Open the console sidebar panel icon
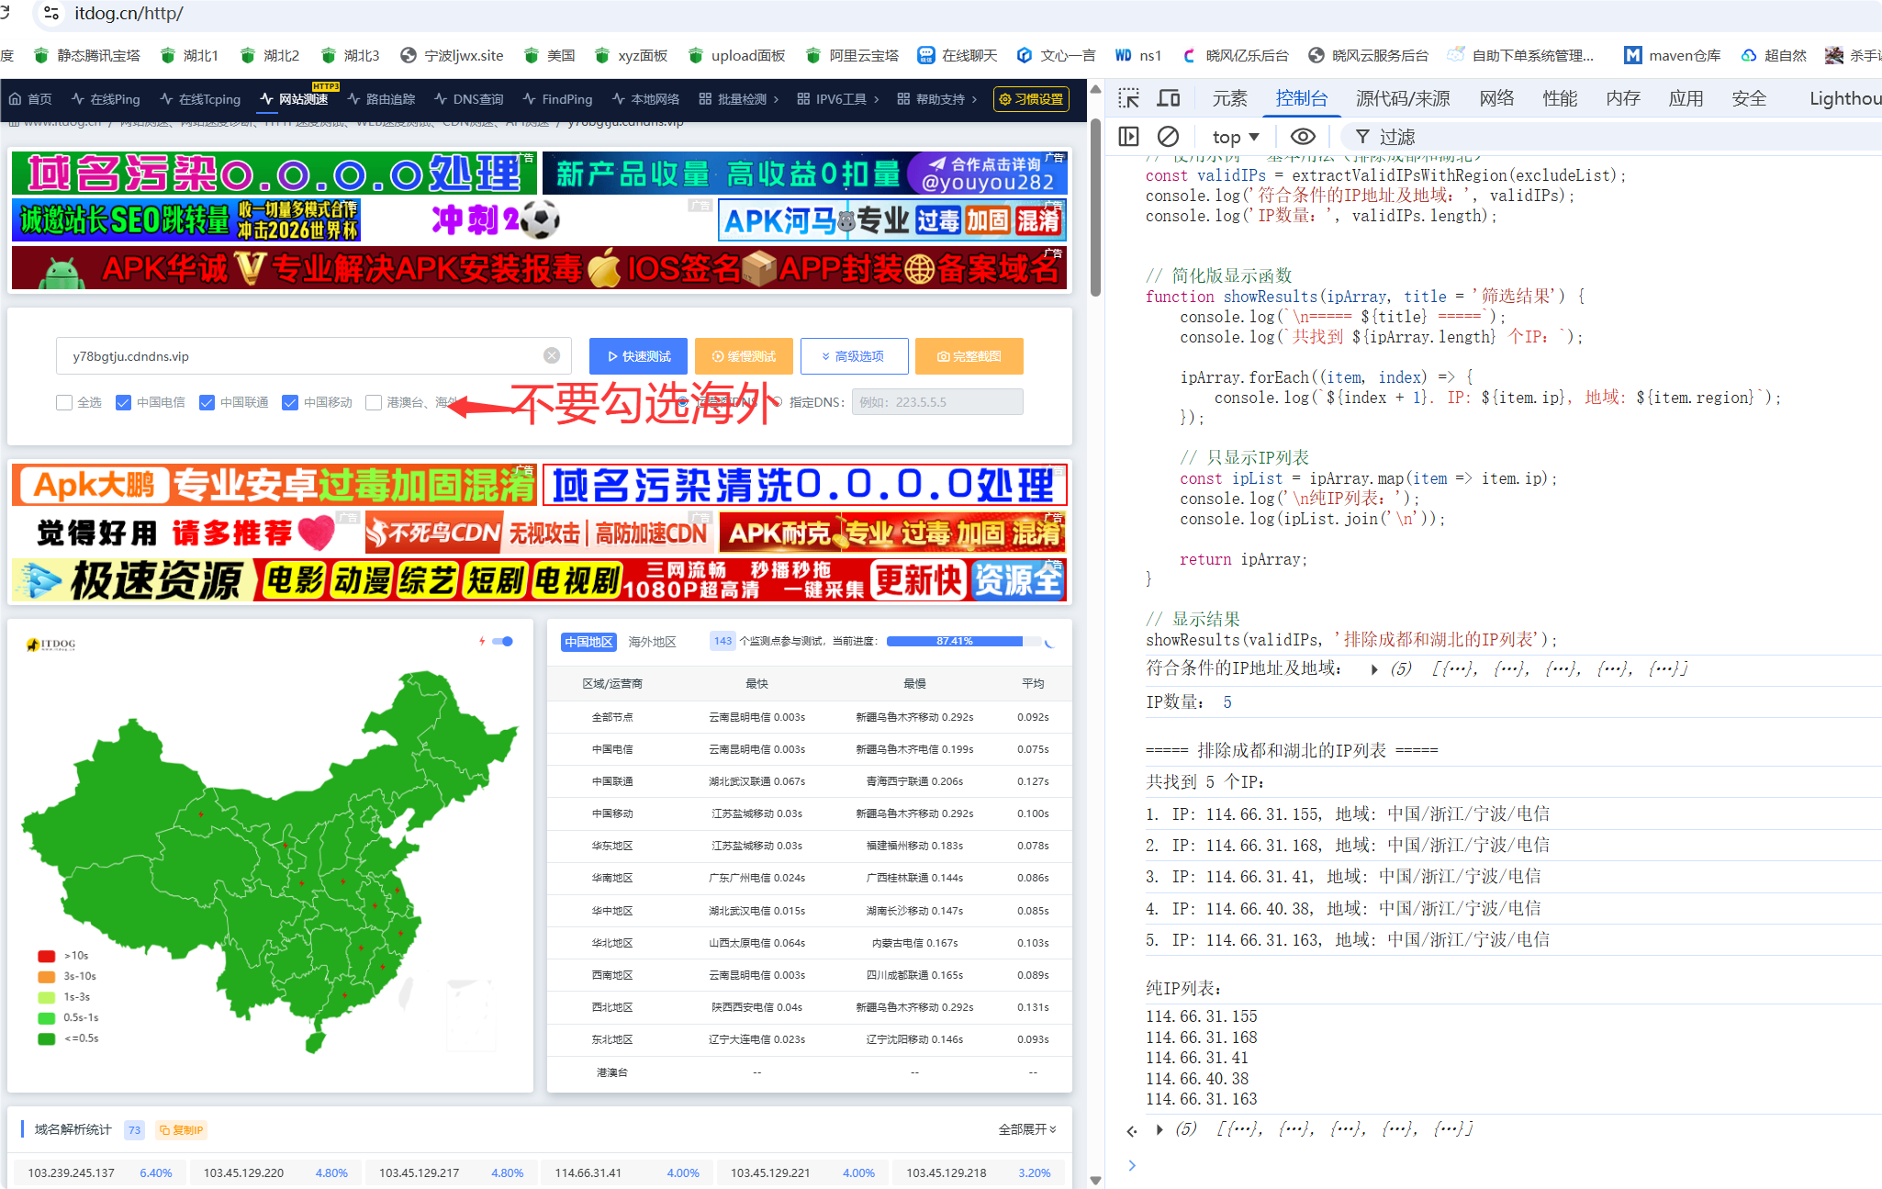Image resolution: width=1882 pixels, height=1189 pixels. point(1129,137)
